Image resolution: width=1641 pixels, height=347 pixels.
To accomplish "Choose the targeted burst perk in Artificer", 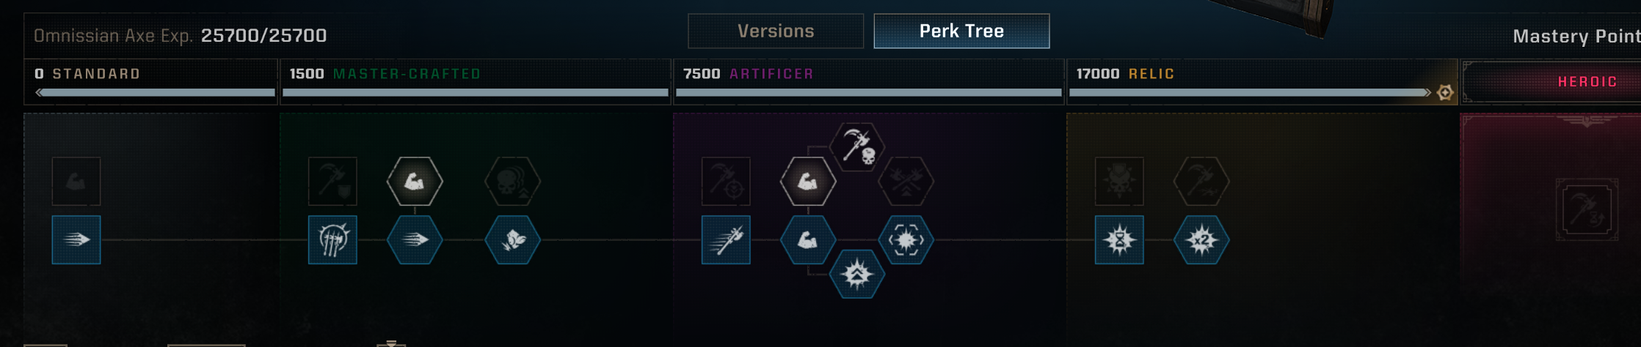I will 906,239.
